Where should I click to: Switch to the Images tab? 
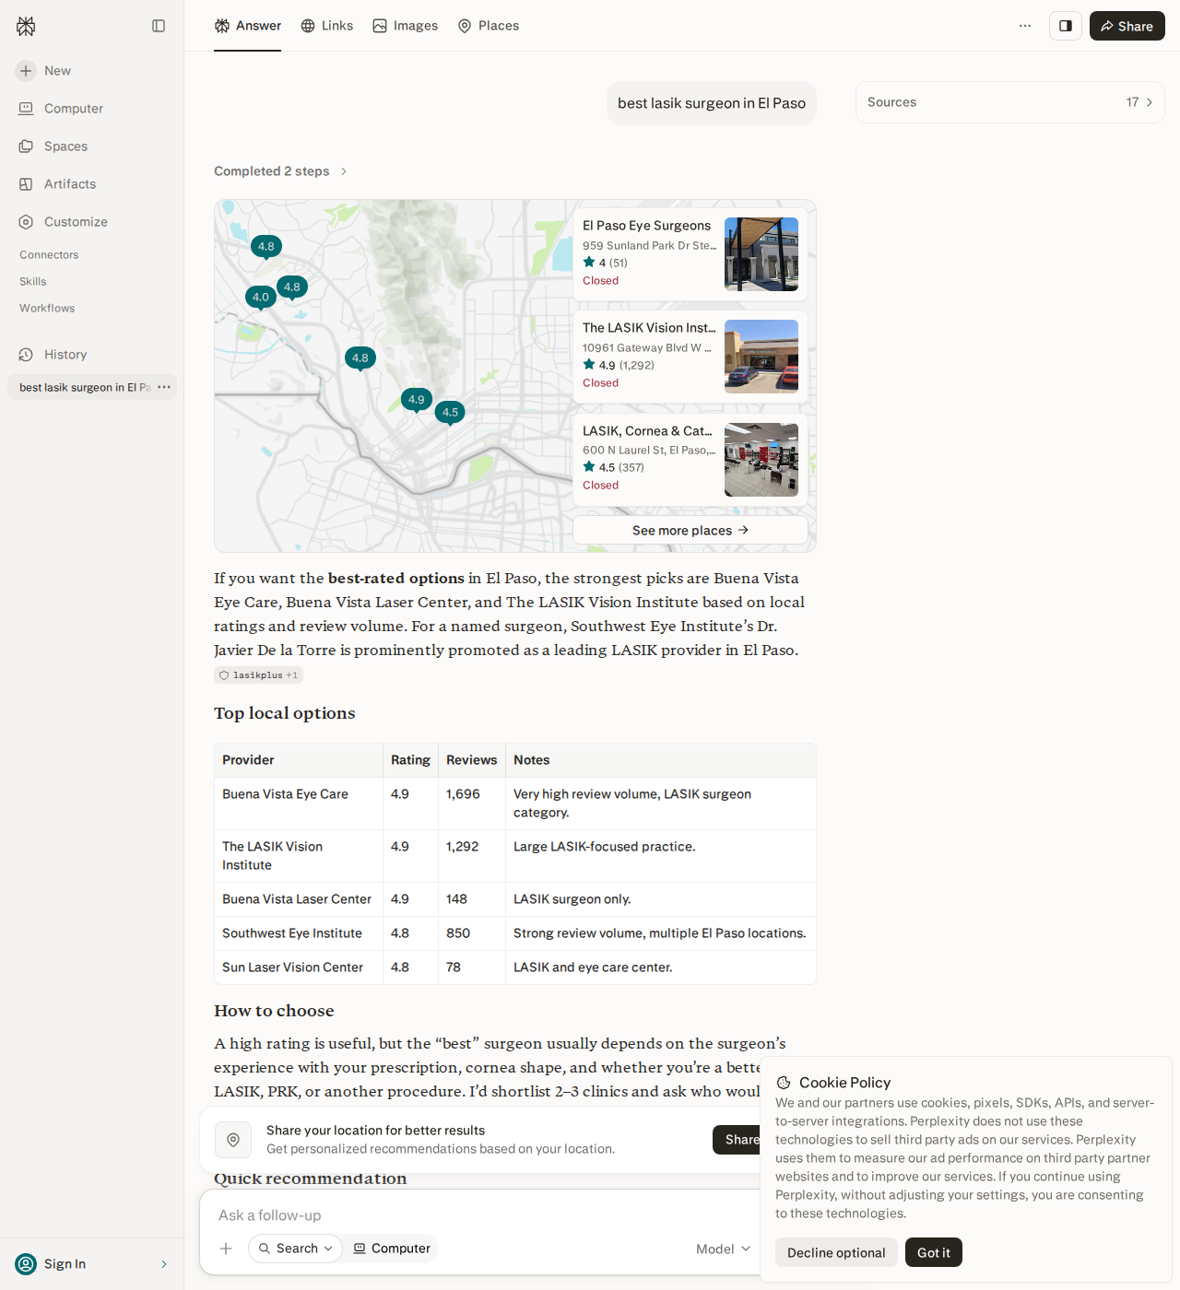(x=406, y=26)
